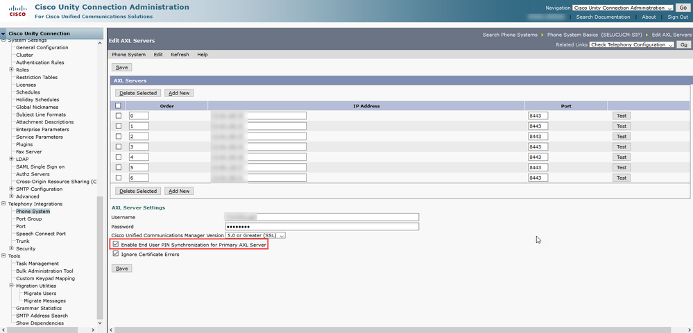Open Restriction Tables in sidebar
The width and height of the screenshot is (693, 333).
(37, 78)
